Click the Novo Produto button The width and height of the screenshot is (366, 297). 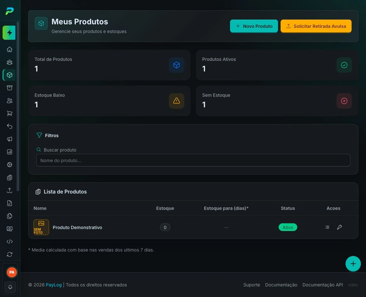click(254, 26)
